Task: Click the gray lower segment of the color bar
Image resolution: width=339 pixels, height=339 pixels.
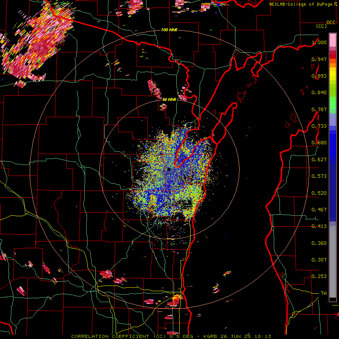Action: 333,262
